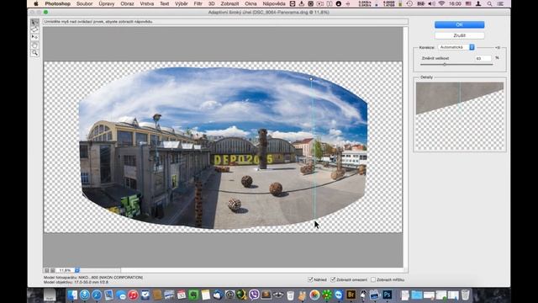This screenshot has width=538, height=303.
Task: Open the Text menu
Action: [x=165, y=3]
